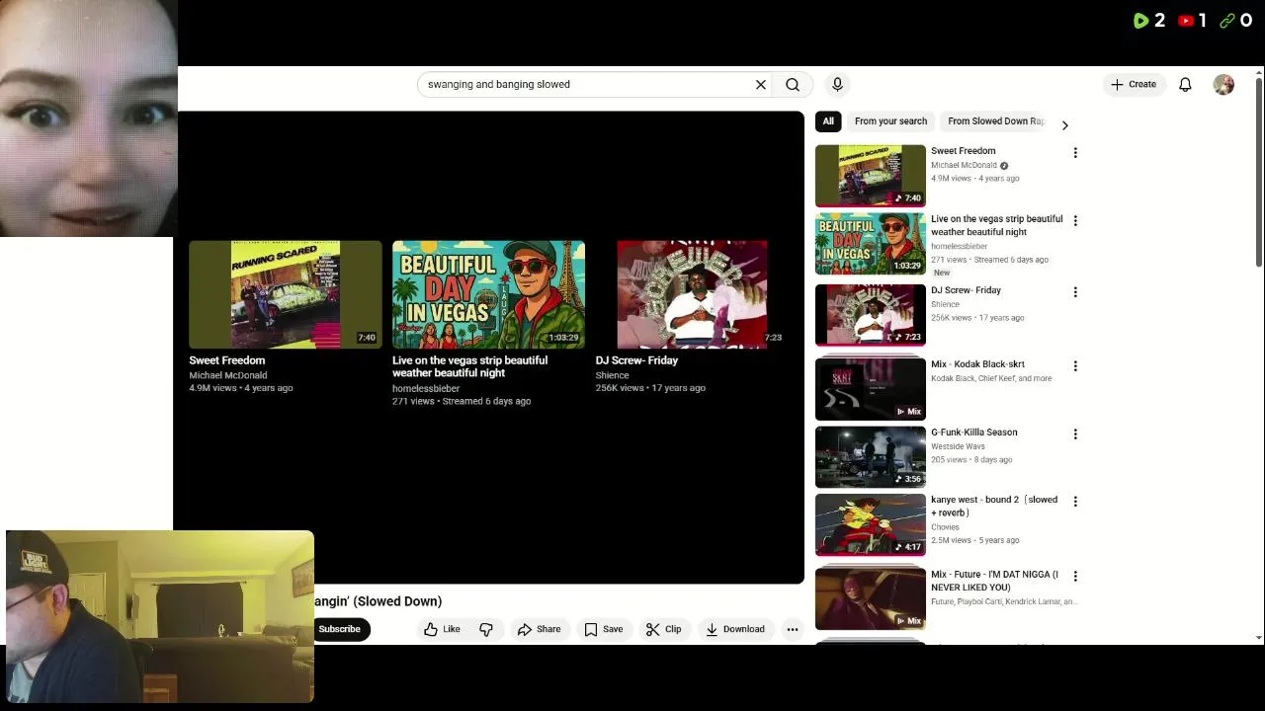Open options menu for Live on the vegas strip
The height and width of the screenshot is (711, 1265).
coord(1075,221)
